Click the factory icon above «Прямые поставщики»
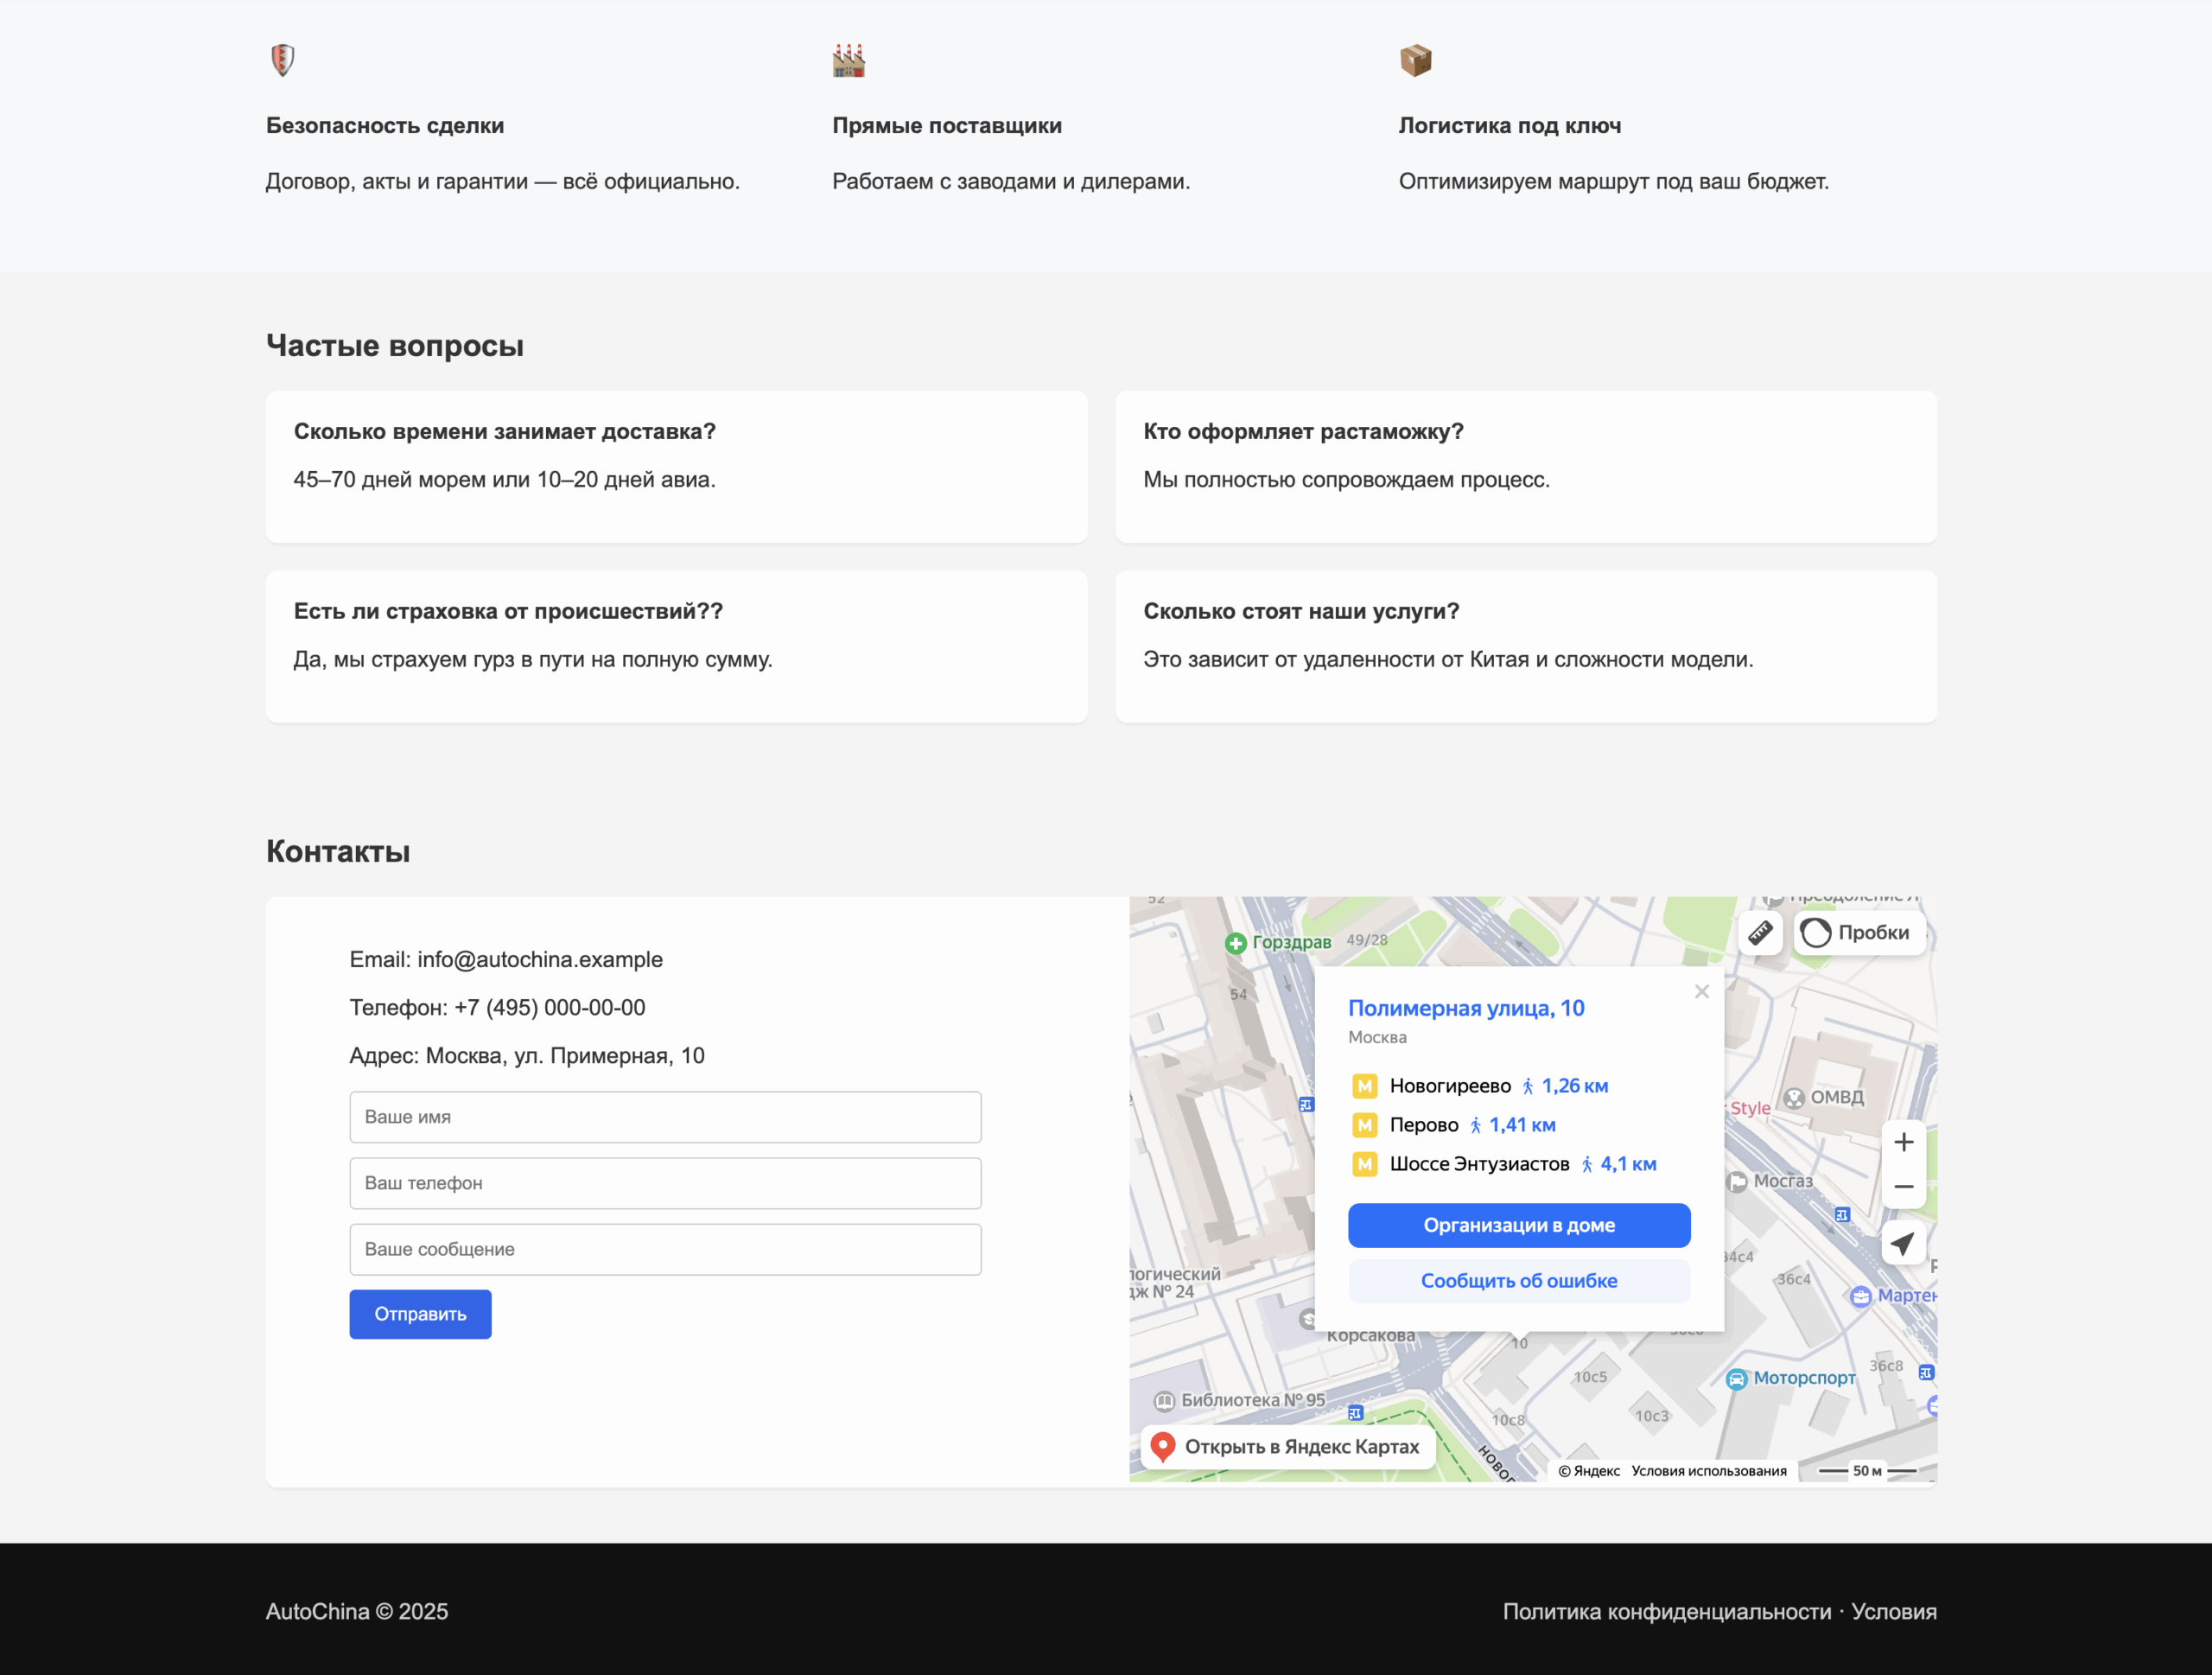The height and width of the screenshot is (1675, 2212). click(848, 60)
